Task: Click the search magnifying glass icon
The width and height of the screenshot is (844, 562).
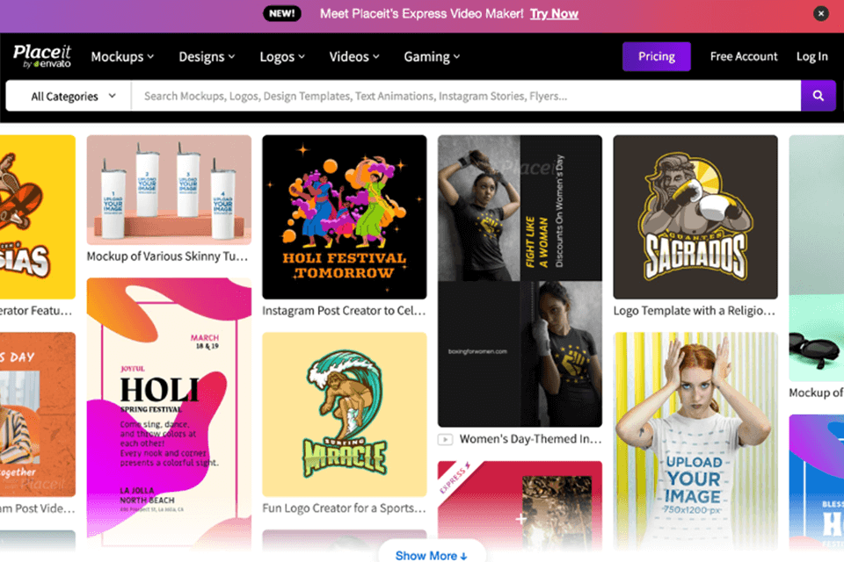Action: point(818,95)
